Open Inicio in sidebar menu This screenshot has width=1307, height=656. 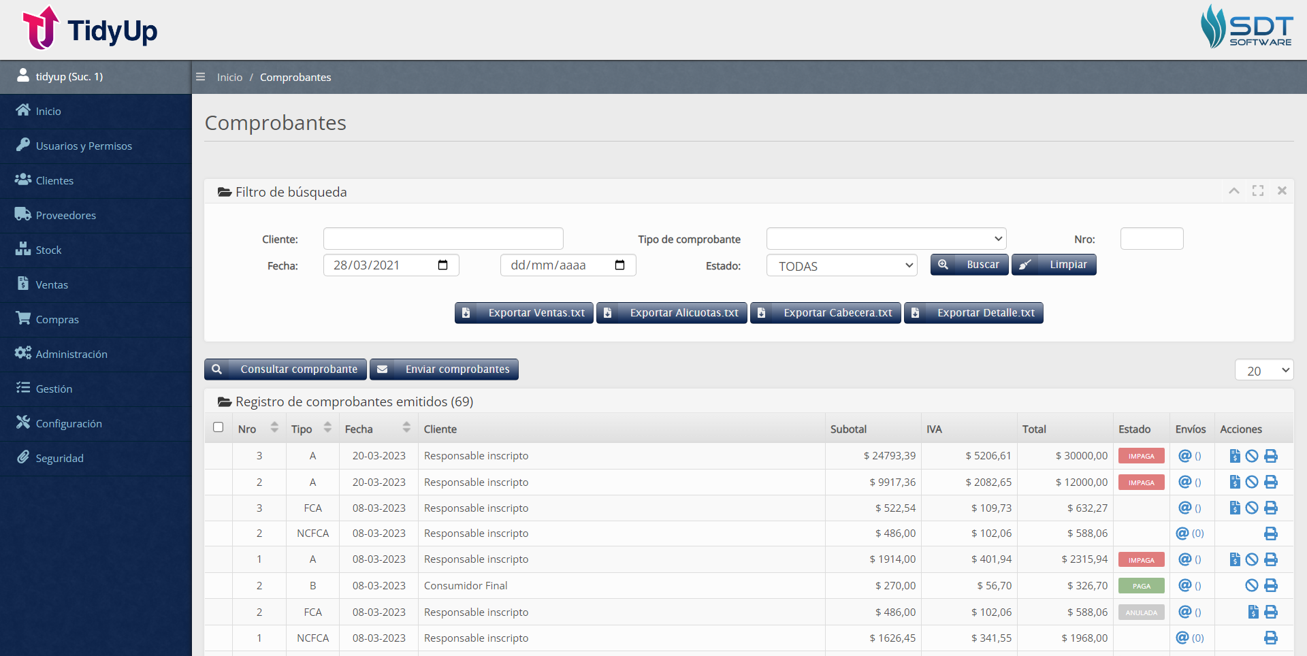pyautogui.click(x=95, y=111)
